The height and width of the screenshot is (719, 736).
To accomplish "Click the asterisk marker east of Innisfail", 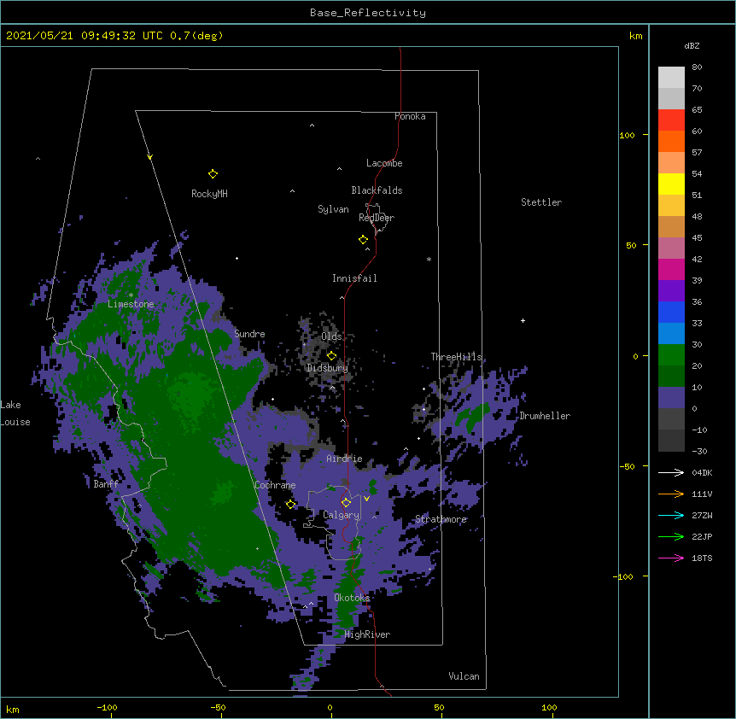I will [x=429, y=259].
